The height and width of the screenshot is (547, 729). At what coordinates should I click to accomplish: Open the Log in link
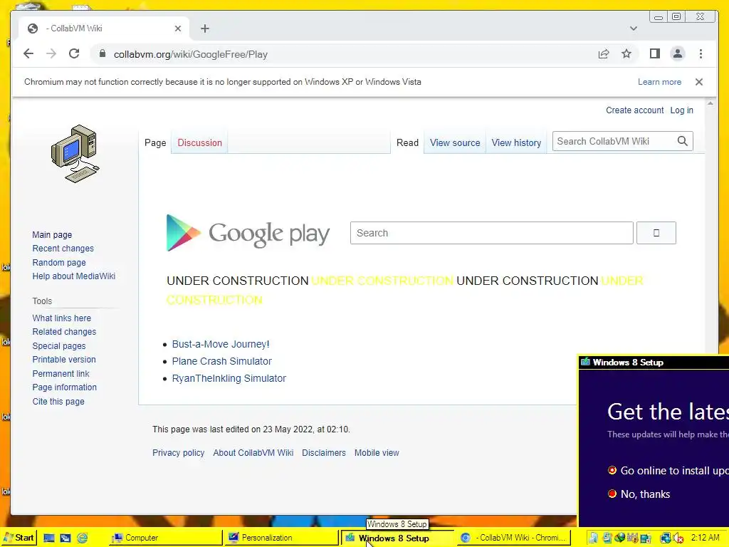(681, 110)
